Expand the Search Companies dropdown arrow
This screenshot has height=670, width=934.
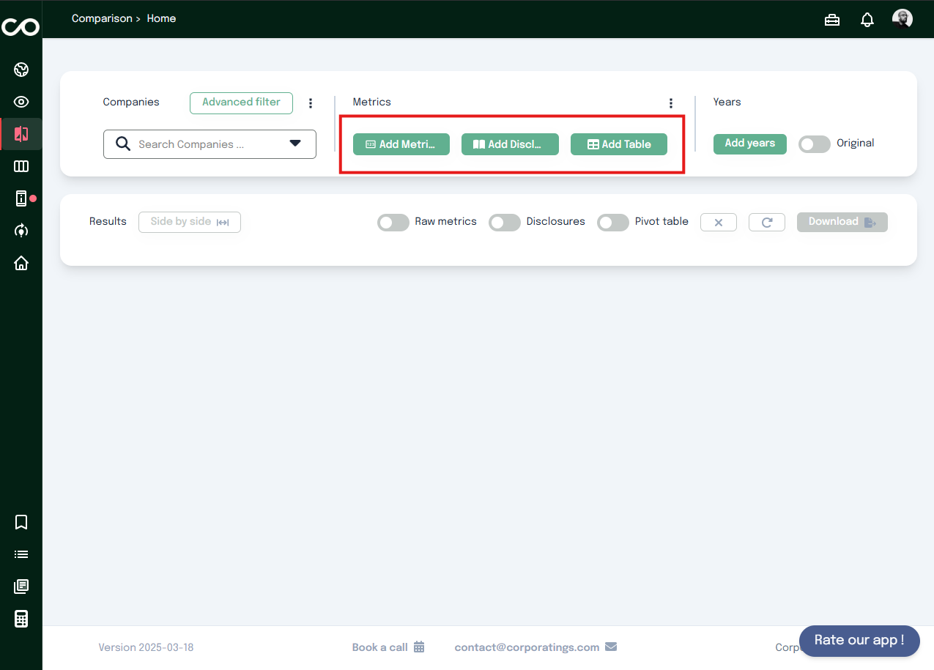click(295, 144)
